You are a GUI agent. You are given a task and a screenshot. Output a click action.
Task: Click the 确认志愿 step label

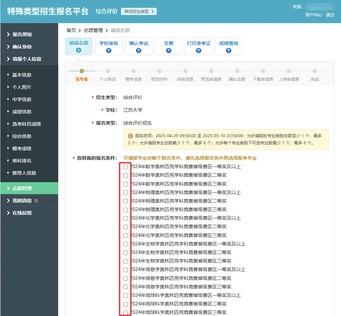(x=237, y=79)
